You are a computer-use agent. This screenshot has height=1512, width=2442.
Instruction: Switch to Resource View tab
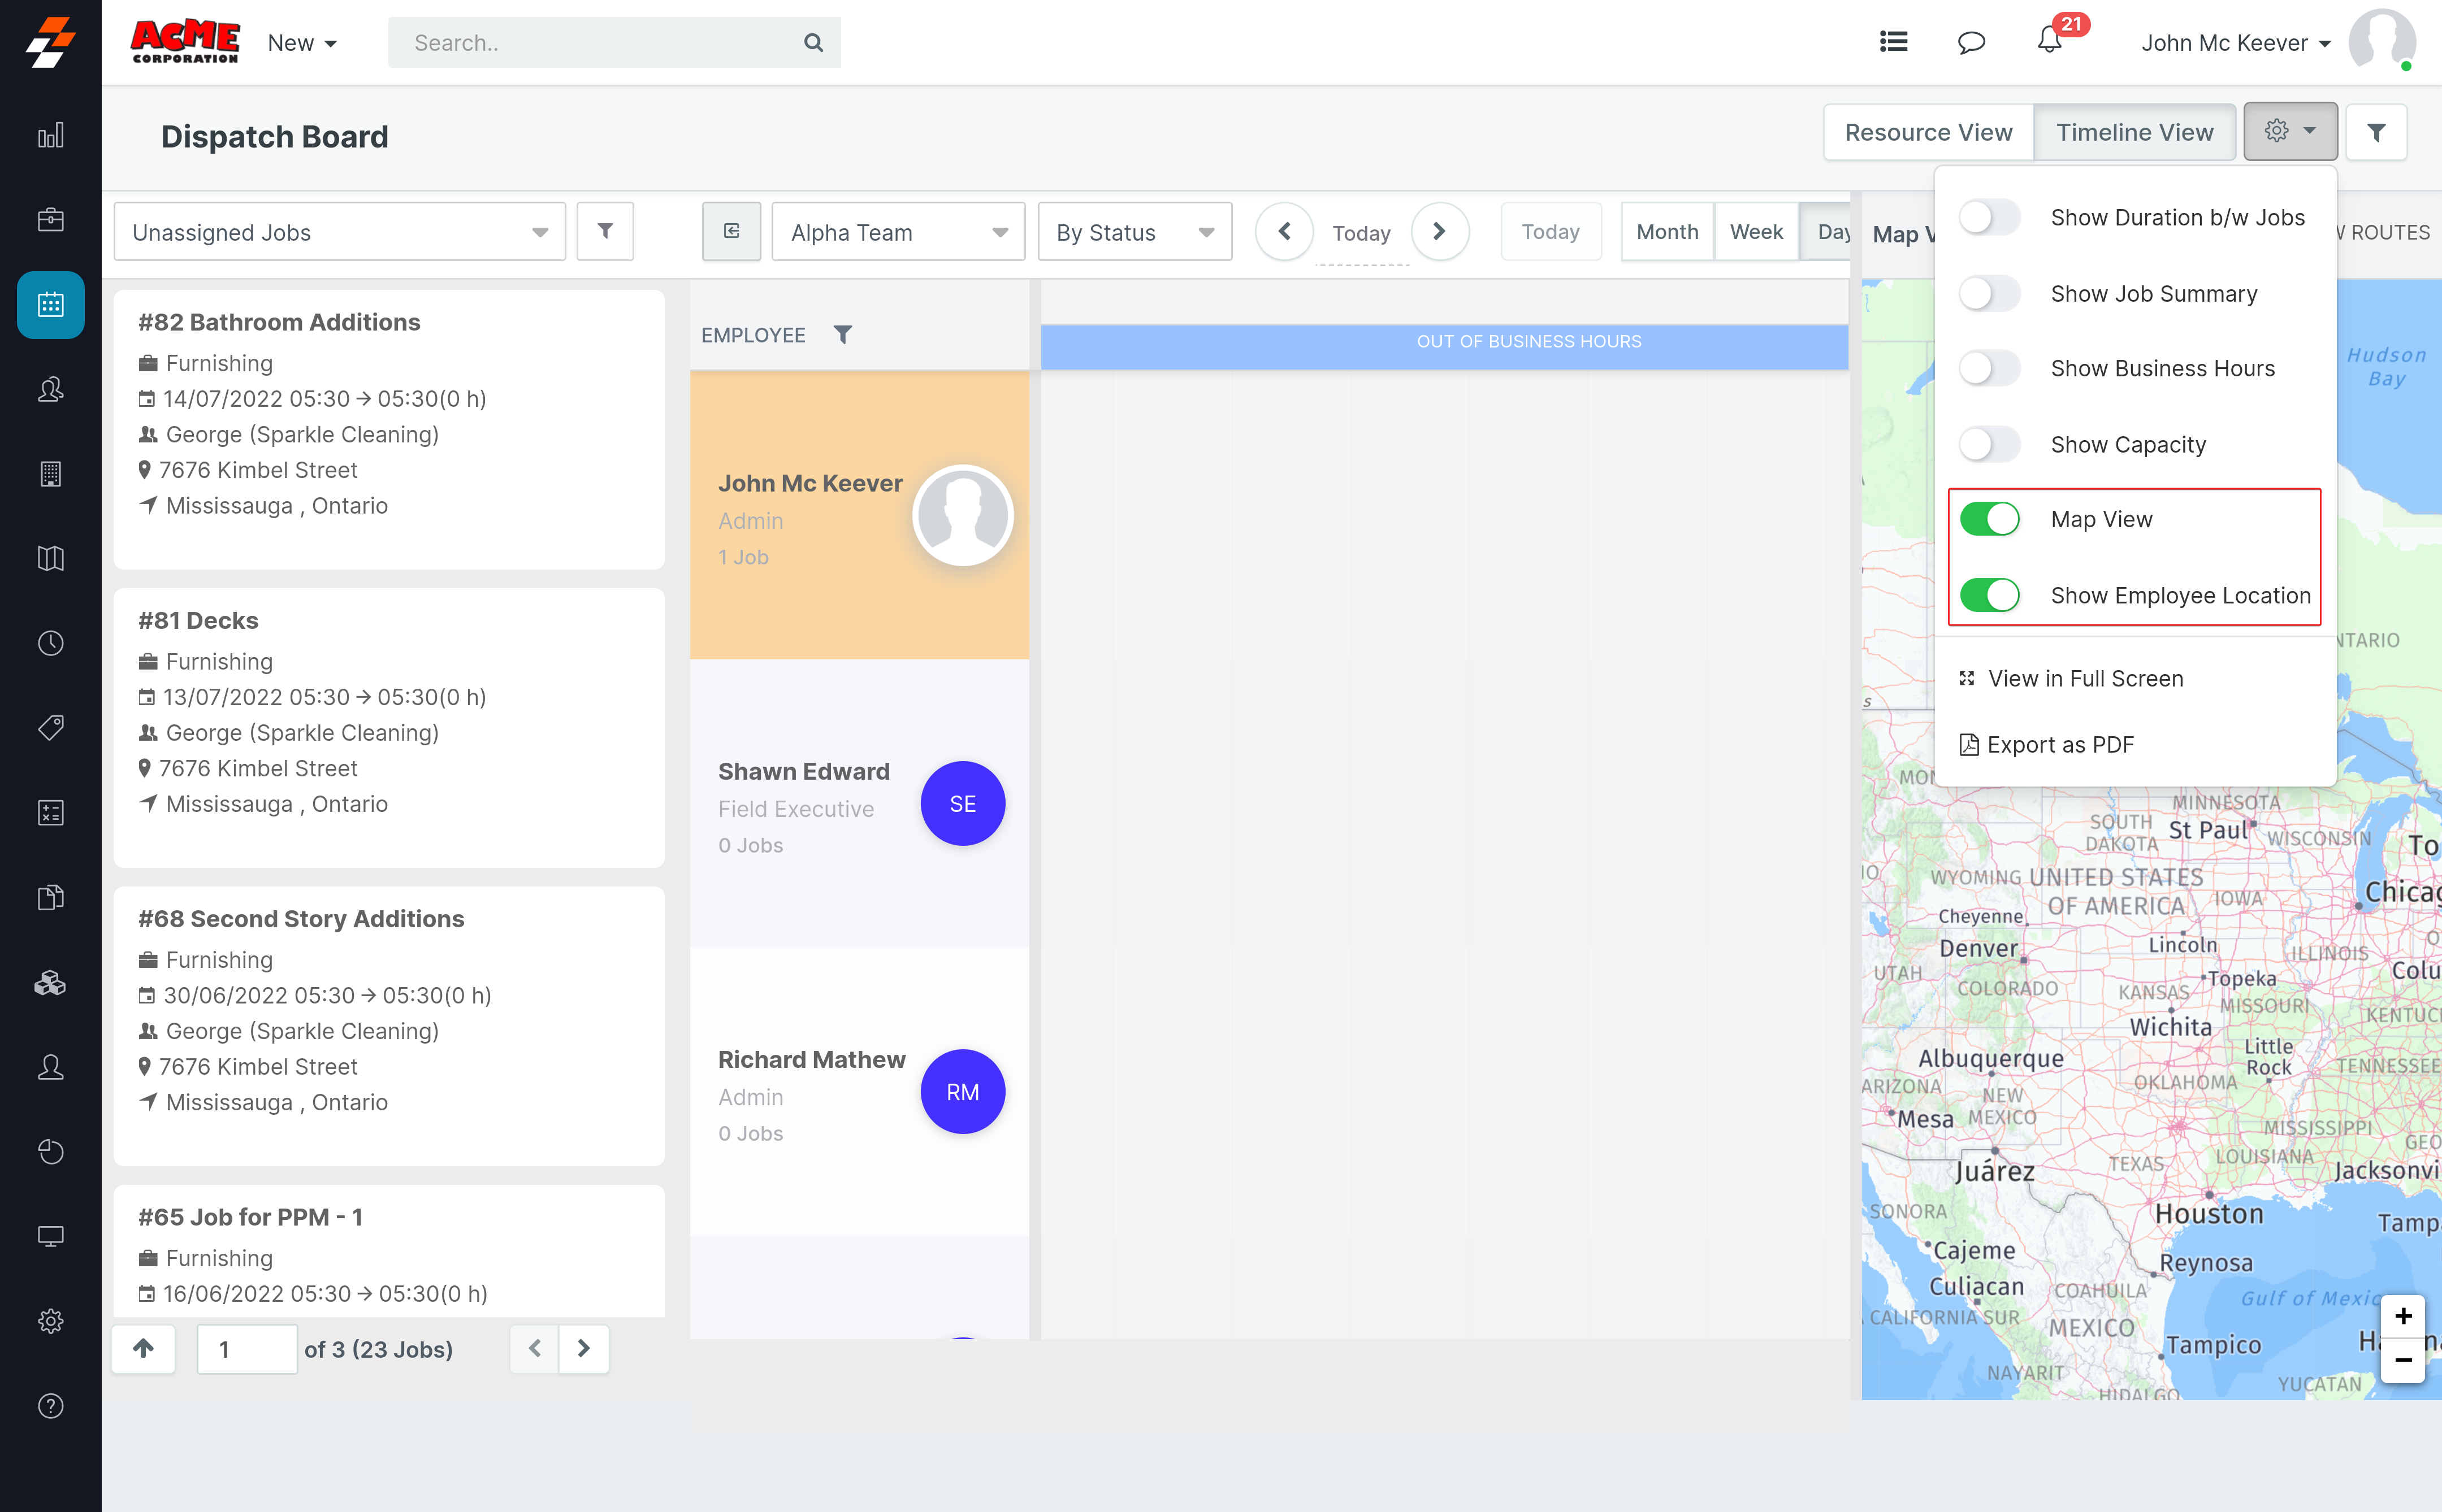[1928, 132]
